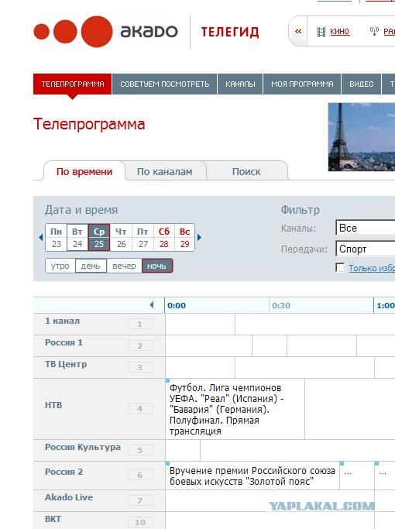Click the 0:30 timeline marker
This screenshot has width=395, height=529.
coord(281,306)
